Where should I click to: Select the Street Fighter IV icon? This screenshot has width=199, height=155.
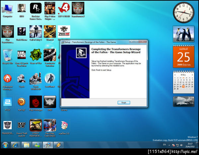click(x=36, y=128)
